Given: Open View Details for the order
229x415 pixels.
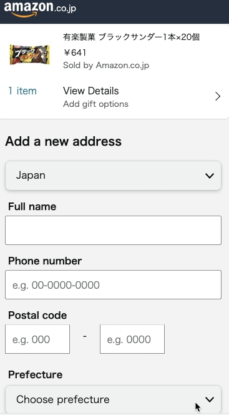Looking at the screenshot, I should click(x=91, y=91).
